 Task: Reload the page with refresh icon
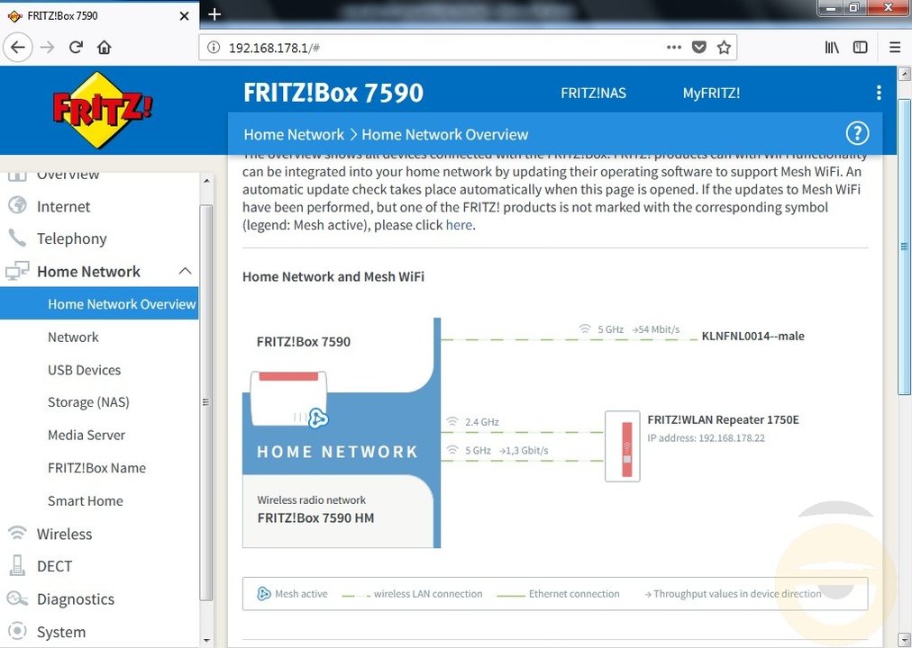click(x=76, y=47)
